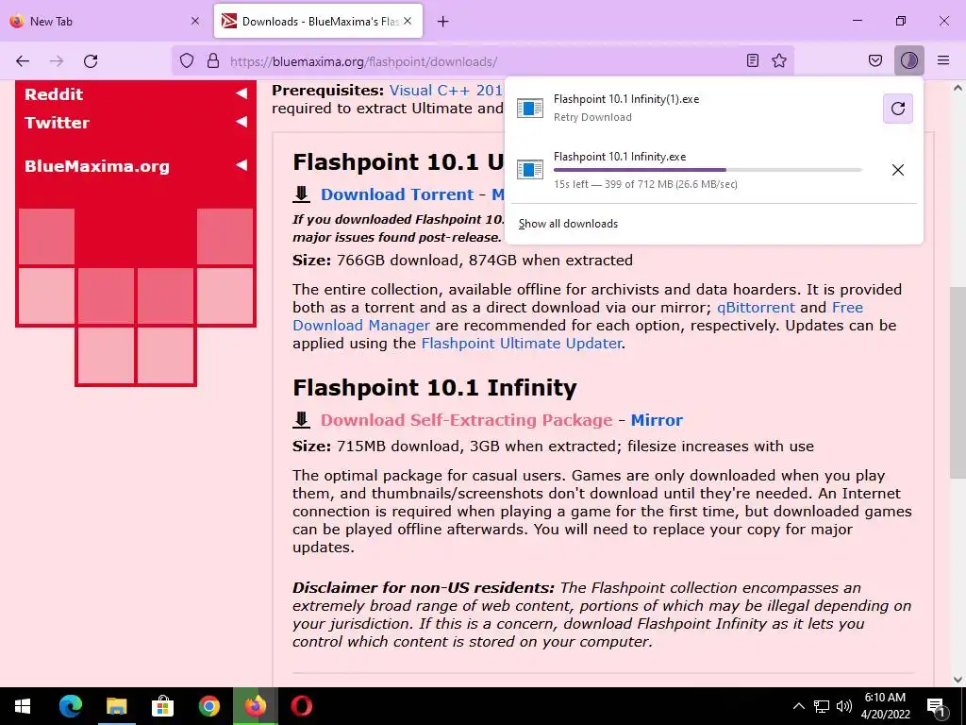
Task: Open the BlueMaxima.org sidebar link
Action: pos(97,166)
